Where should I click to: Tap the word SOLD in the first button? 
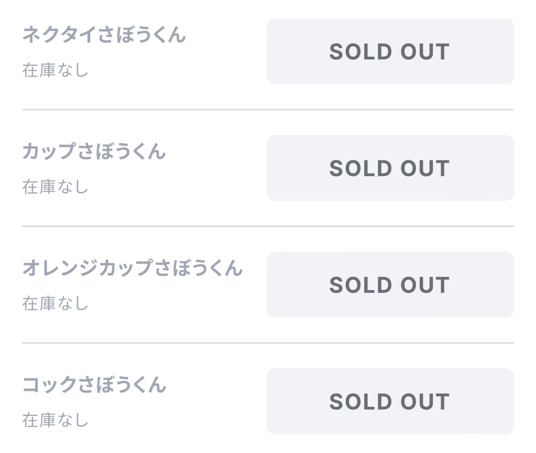point(361,52)
